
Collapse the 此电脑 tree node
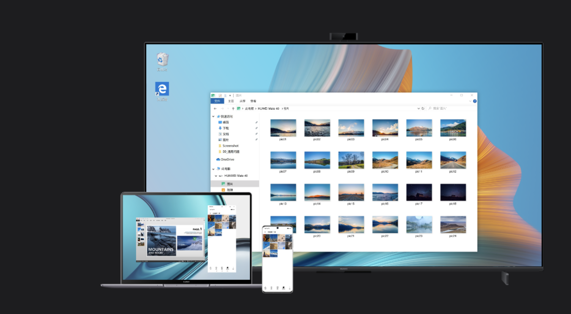pos(213,169)
